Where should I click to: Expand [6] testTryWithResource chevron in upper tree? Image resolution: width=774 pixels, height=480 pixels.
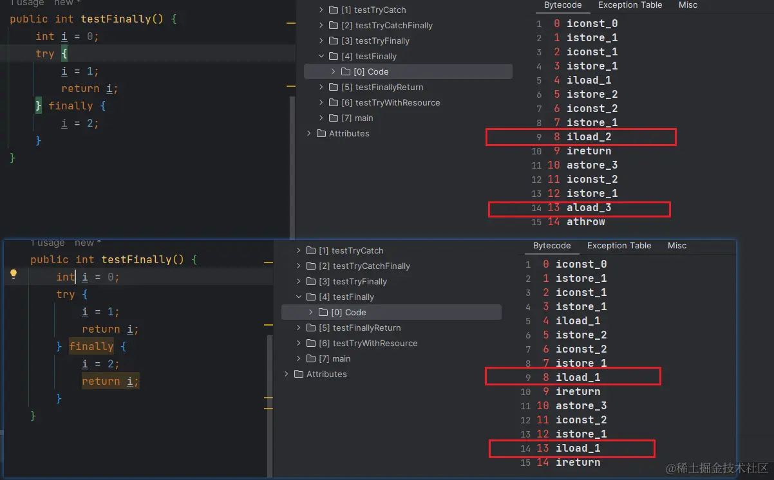click(x=321, y=103)
